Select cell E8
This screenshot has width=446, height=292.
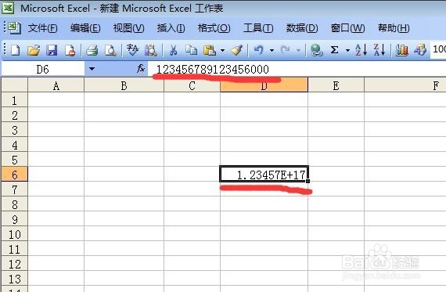click(x=336, y=204)
